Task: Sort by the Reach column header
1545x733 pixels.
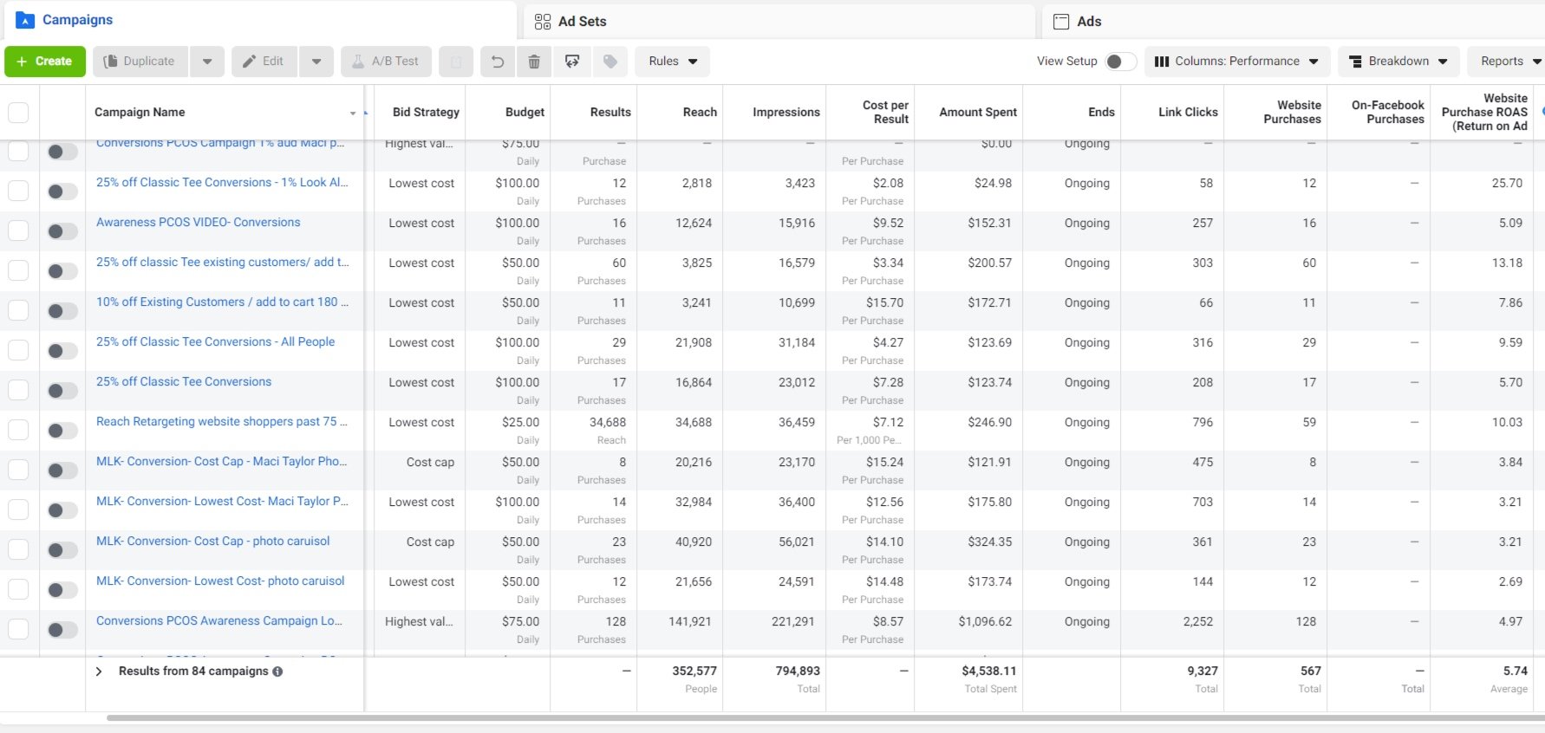Action: (x=700, y=113)
